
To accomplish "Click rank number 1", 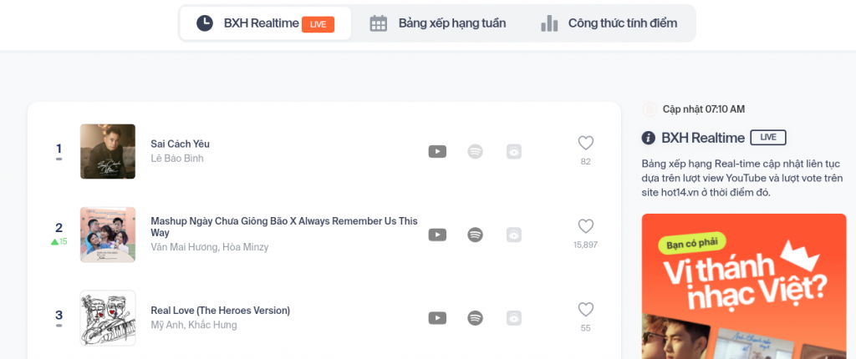I will click(x=59, y=149).
